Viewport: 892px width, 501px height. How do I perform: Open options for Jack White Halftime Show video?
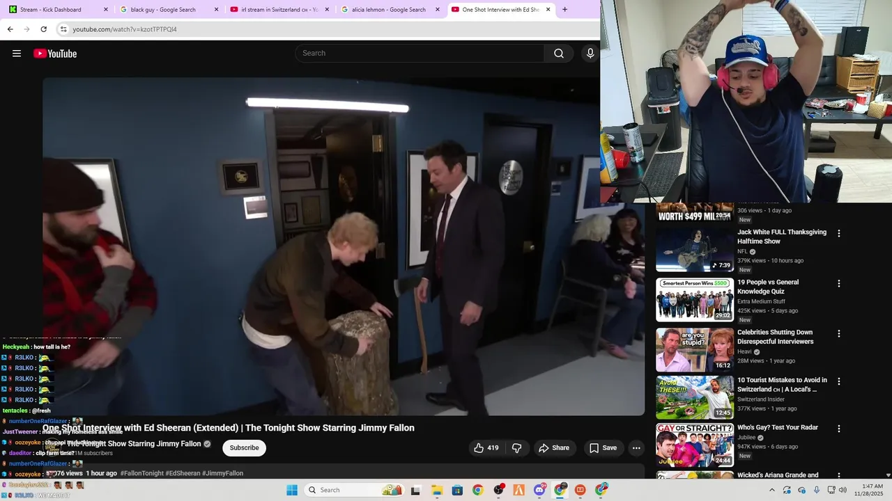coord(839,234)
